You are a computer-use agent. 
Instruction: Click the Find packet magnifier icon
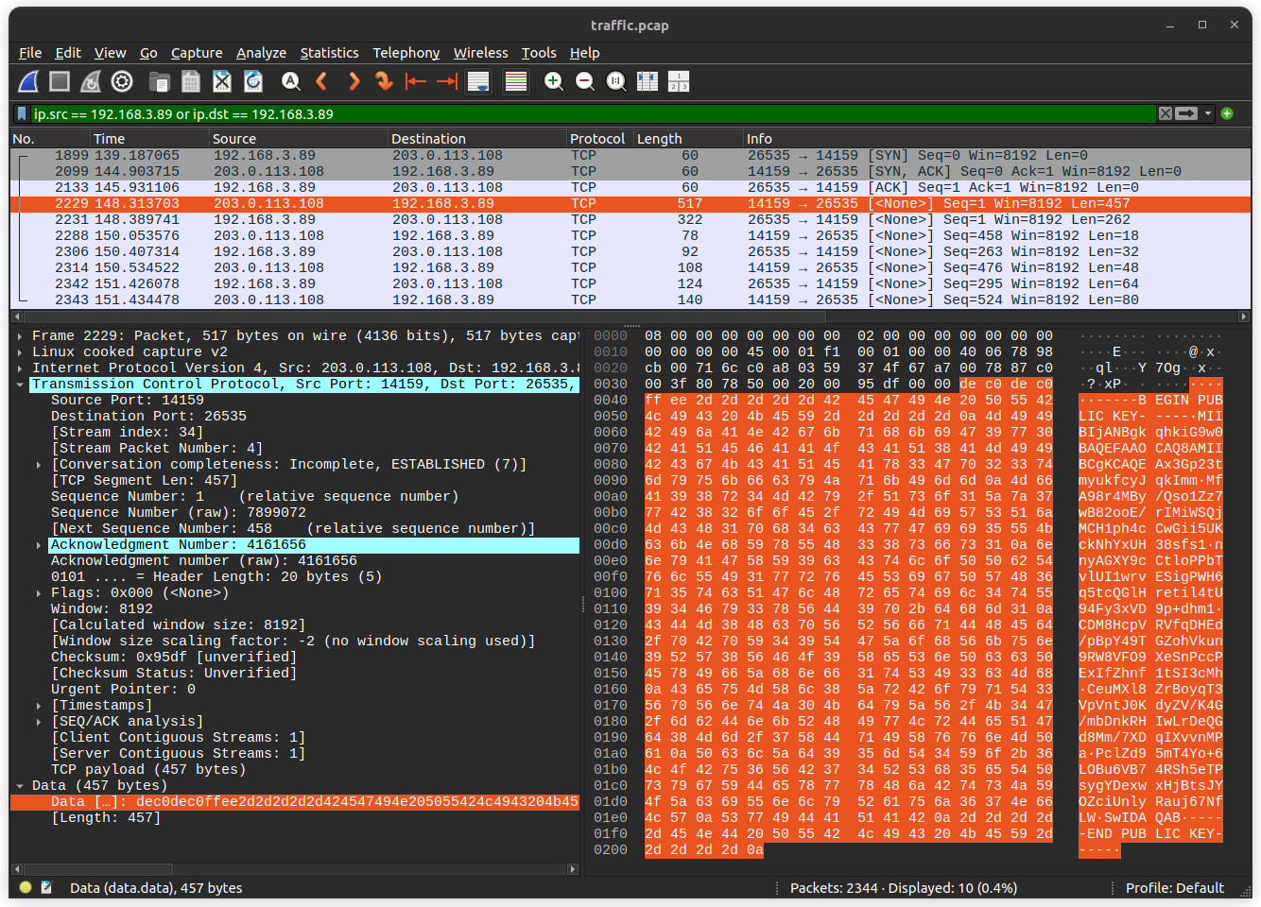click(x=290, y=81)
